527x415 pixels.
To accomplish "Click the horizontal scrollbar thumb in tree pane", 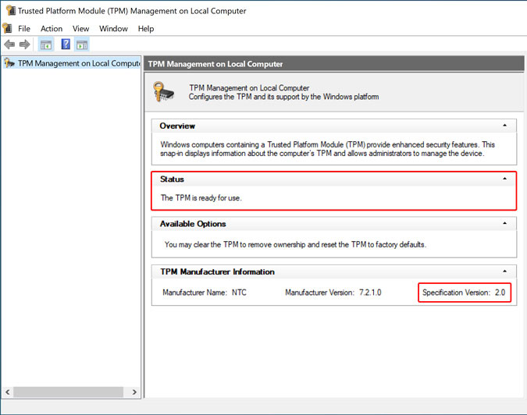I will 68,392.
